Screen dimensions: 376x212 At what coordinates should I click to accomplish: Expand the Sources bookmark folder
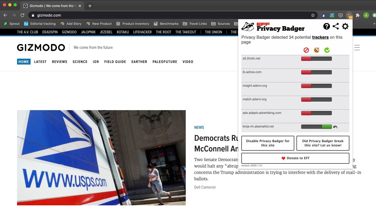click(220, 24)
